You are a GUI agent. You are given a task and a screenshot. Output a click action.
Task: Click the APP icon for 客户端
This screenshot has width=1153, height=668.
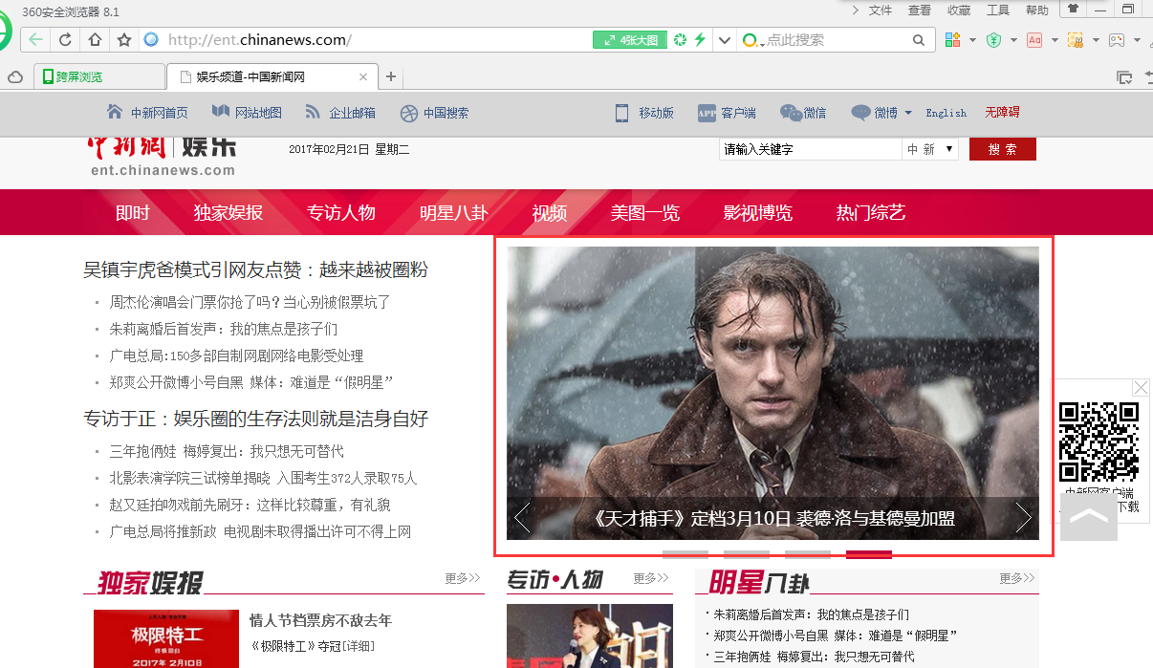707,113
